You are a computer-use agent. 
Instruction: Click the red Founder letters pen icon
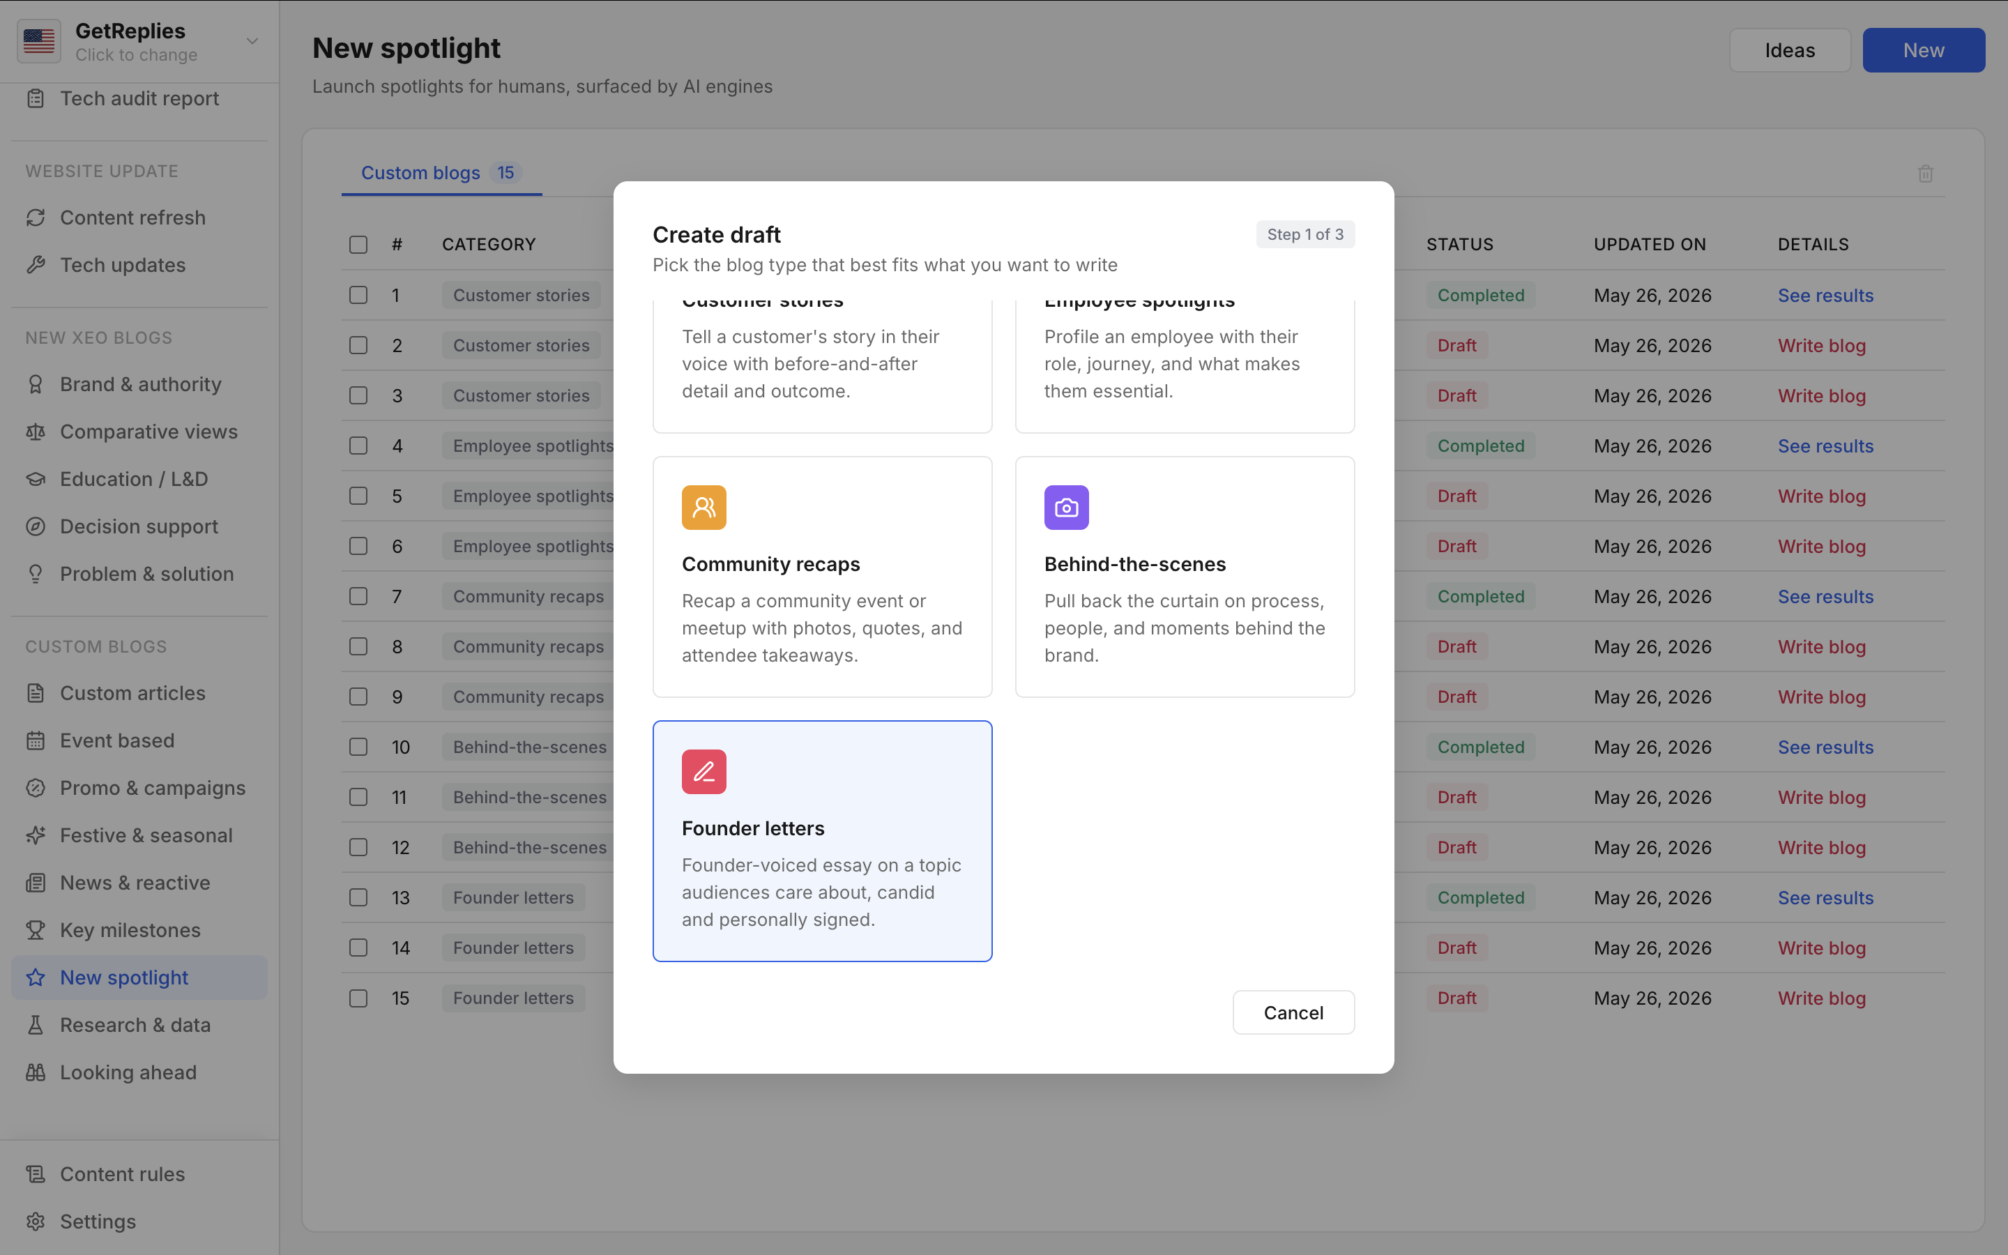pyautogui.click(x=703, y=771)
